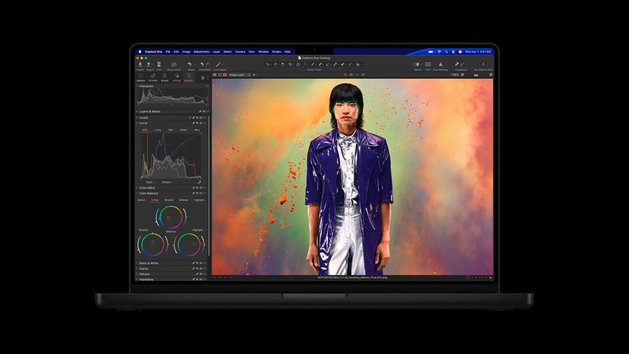Viewport: 629px width, 354px height.
Task: Switch to the Library tool tab
Action: point(141,77)
